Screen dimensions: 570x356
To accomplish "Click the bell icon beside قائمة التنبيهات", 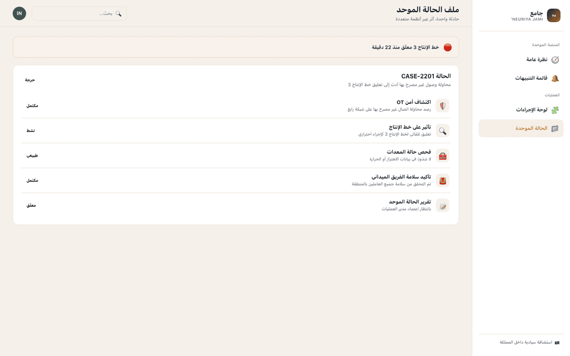I will click(x=555, y=78).
